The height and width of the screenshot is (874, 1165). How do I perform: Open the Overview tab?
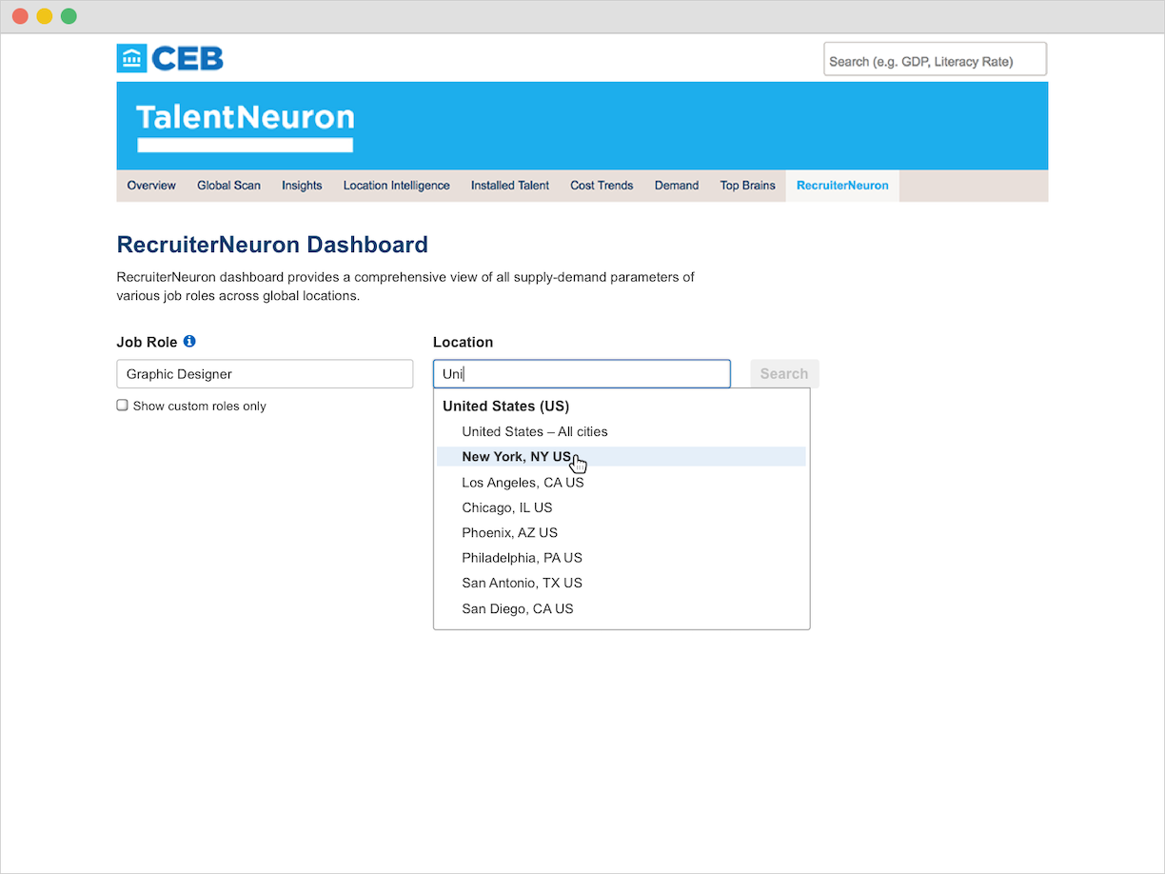click(151, 186)
